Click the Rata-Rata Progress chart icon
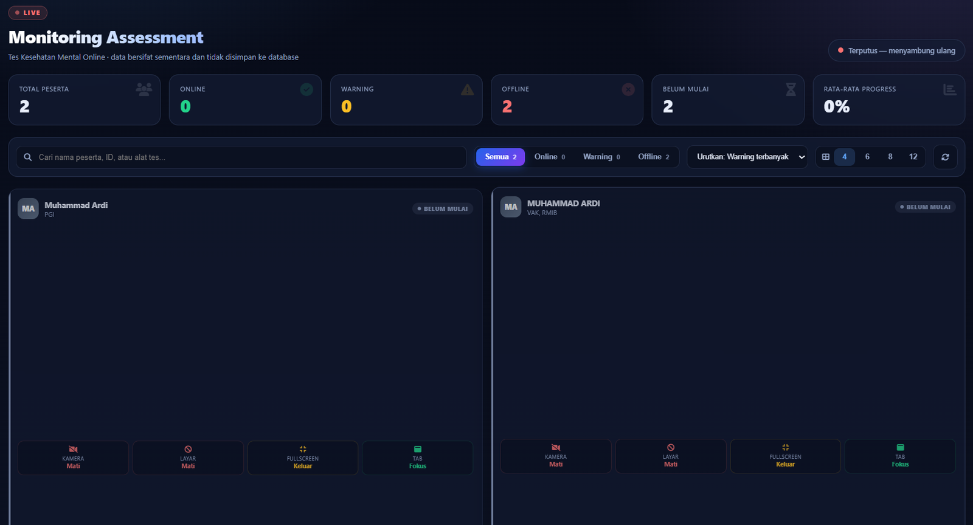This screenshot has width=973, height=525. pos(950,89)
